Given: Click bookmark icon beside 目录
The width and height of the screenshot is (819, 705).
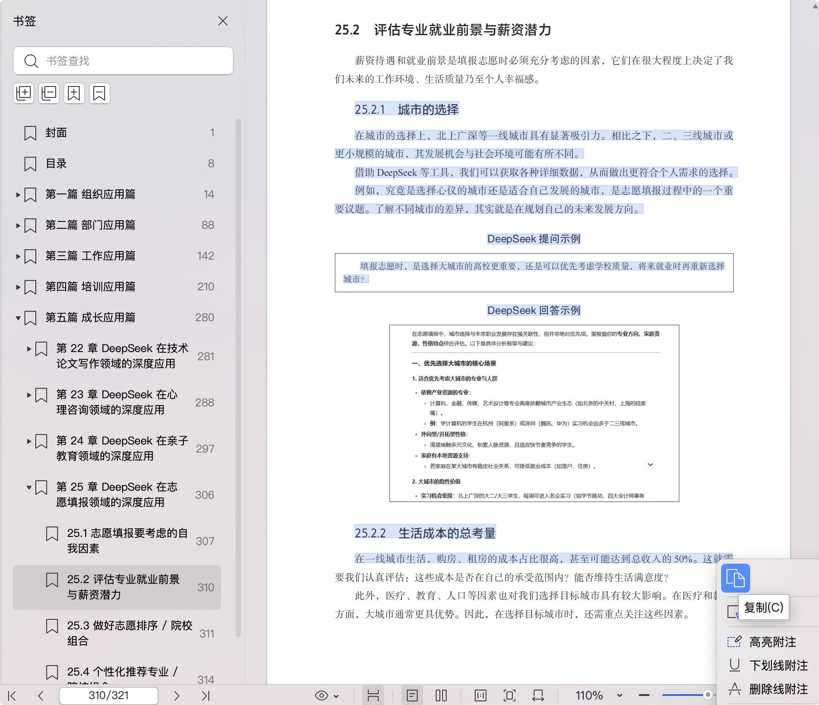Looking at the screenshot, I should (x=30, y=164).
